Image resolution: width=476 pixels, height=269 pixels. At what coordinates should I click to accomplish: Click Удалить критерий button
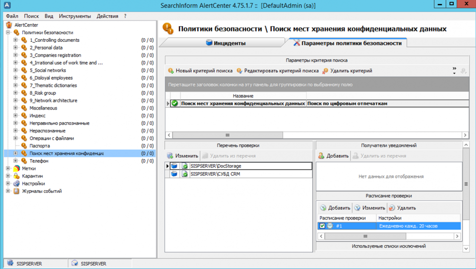pos(347,71)
